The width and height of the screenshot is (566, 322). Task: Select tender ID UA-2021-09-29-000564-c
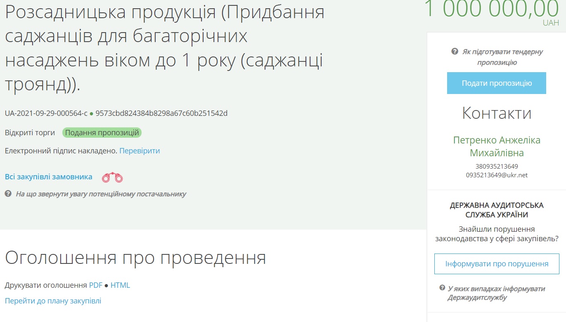(46, 113)
